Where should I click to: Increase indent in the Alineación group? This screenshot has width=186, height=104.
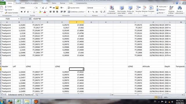tap(65, 12)
